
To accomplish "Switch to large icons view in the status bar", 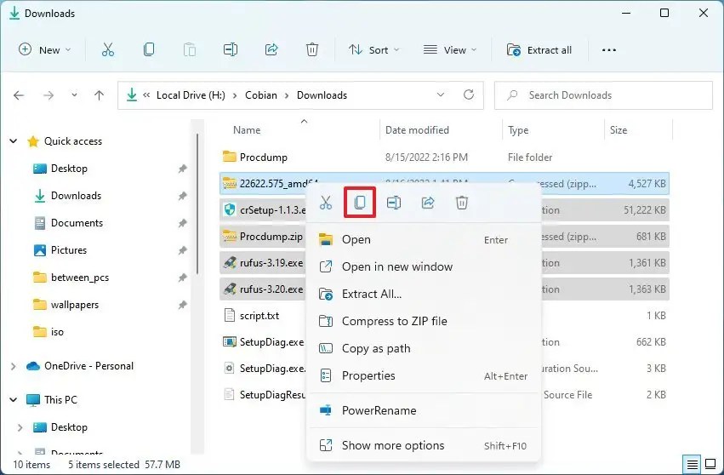I will [x=710, y=465].
